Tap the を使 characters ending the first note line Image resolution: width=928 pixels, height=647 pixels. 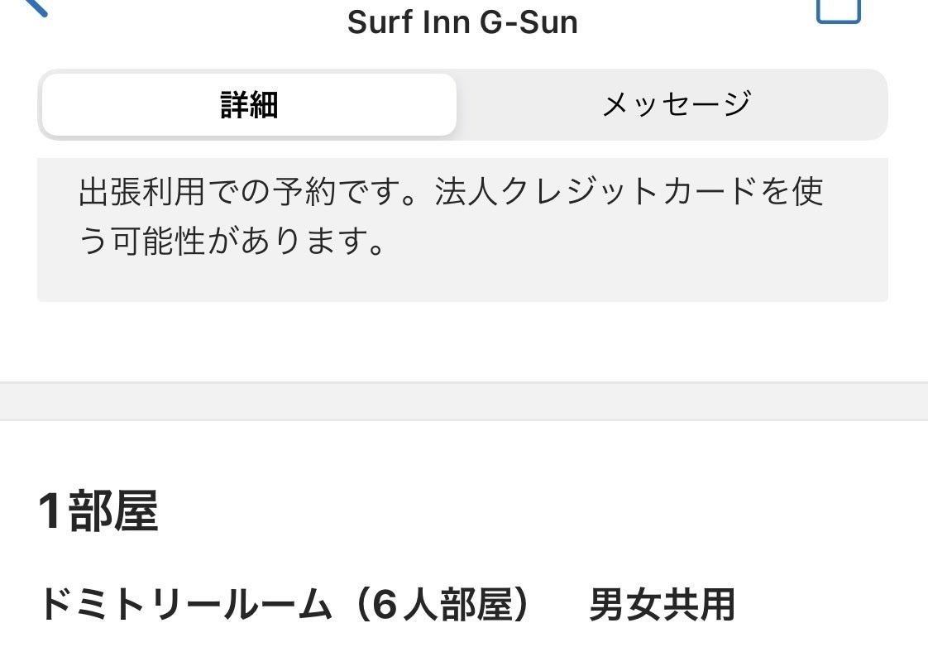coord(792,193)
